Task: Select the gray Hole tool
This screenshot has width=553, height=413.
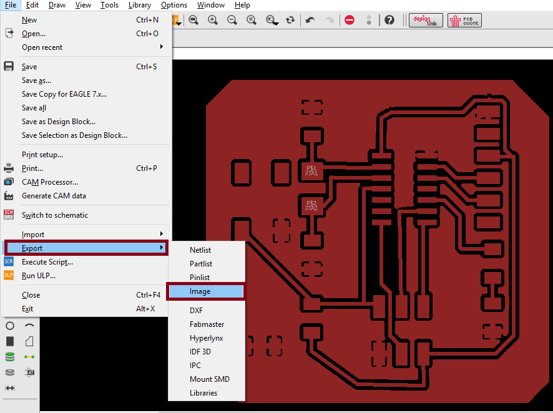Action: pos(10,372)
